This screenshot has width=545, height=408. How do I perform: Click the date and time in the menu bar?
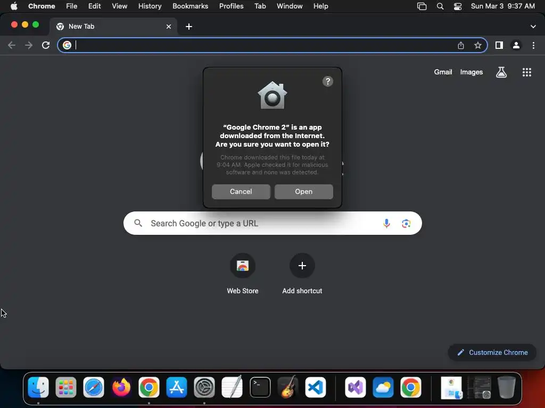[x=502, y=6]
